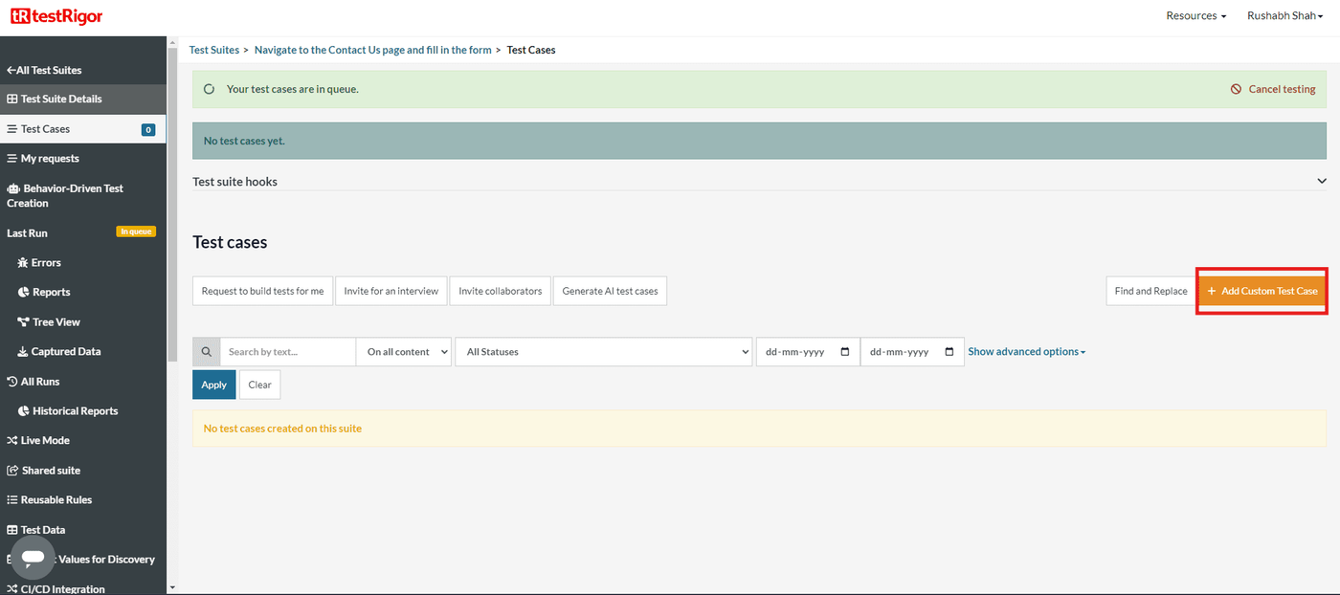Click the testRigor logo

56,16
